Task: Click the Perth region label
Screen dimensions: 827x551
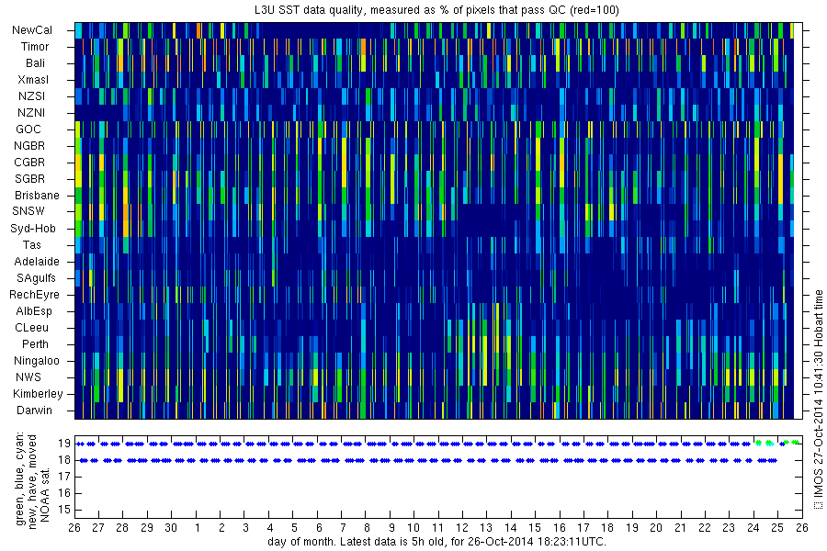Action: coord(35,343)
